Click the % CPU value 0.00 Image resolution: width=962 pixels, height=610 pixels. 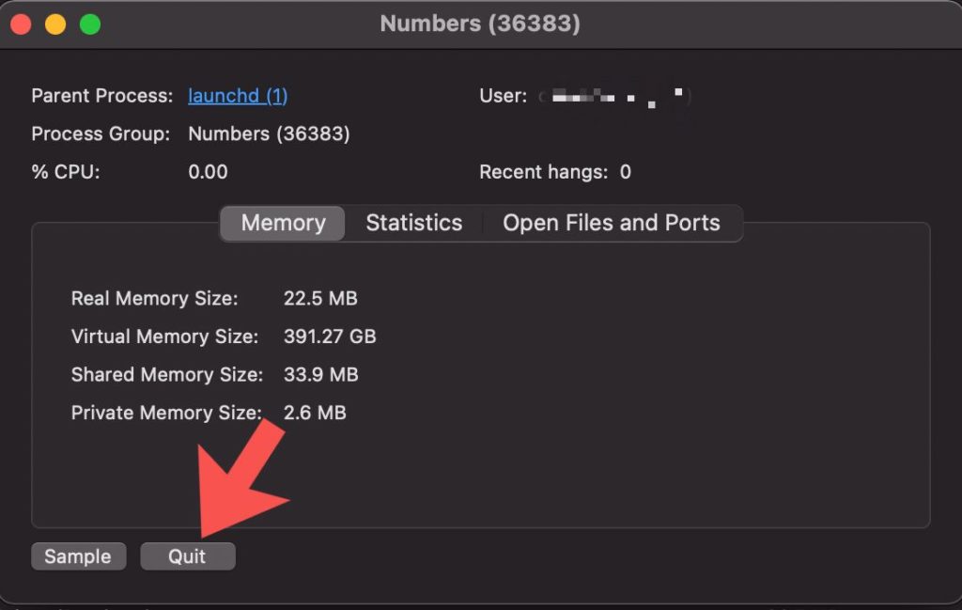[x=208, y=172]
